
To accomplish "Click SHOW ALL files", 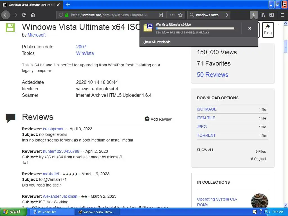I will click(205, 150).
